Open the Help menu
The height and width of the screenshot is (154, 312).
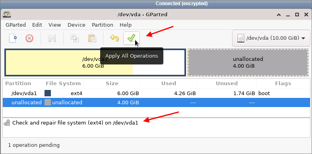tap(126, 25)
